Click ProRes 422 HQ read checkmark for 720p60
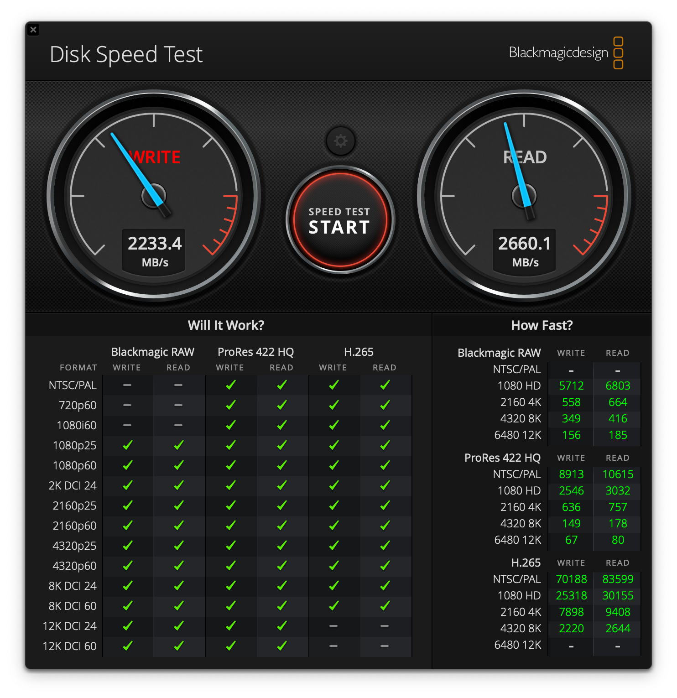This screenshot has height=698, width=677. (281, 405)
